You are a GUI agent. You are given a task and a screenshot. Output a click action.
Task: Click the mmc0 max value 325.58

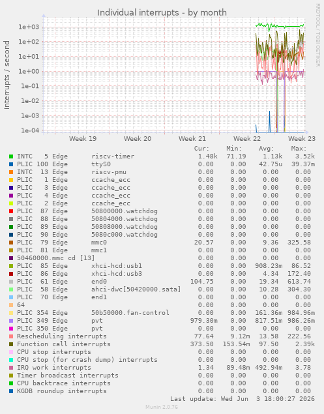[299, 243]
